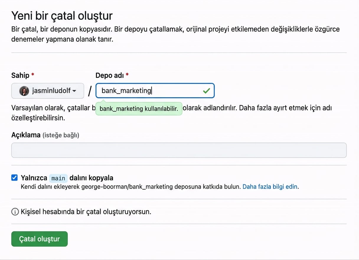Open the 'Daha fazla bilgi edin' link
359x260 pixels.
(x=269, y=187)
